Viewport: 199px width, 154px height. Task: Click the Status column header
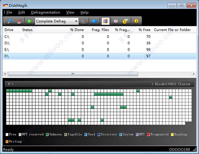(42, 30)
